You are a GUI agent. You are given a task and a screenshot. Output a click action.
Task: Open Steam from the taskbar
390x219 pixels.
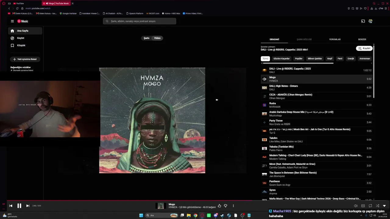222,215
